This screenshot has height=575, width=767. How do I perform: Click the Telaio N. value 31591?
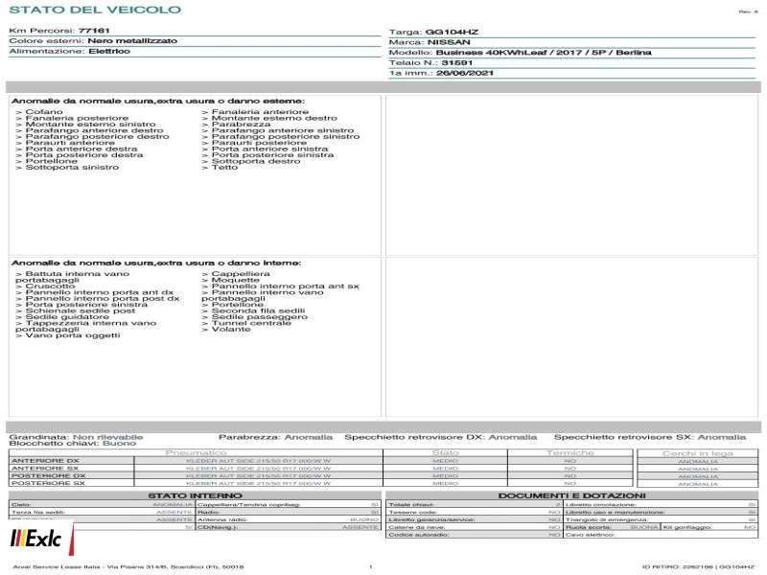pos(457,62)
